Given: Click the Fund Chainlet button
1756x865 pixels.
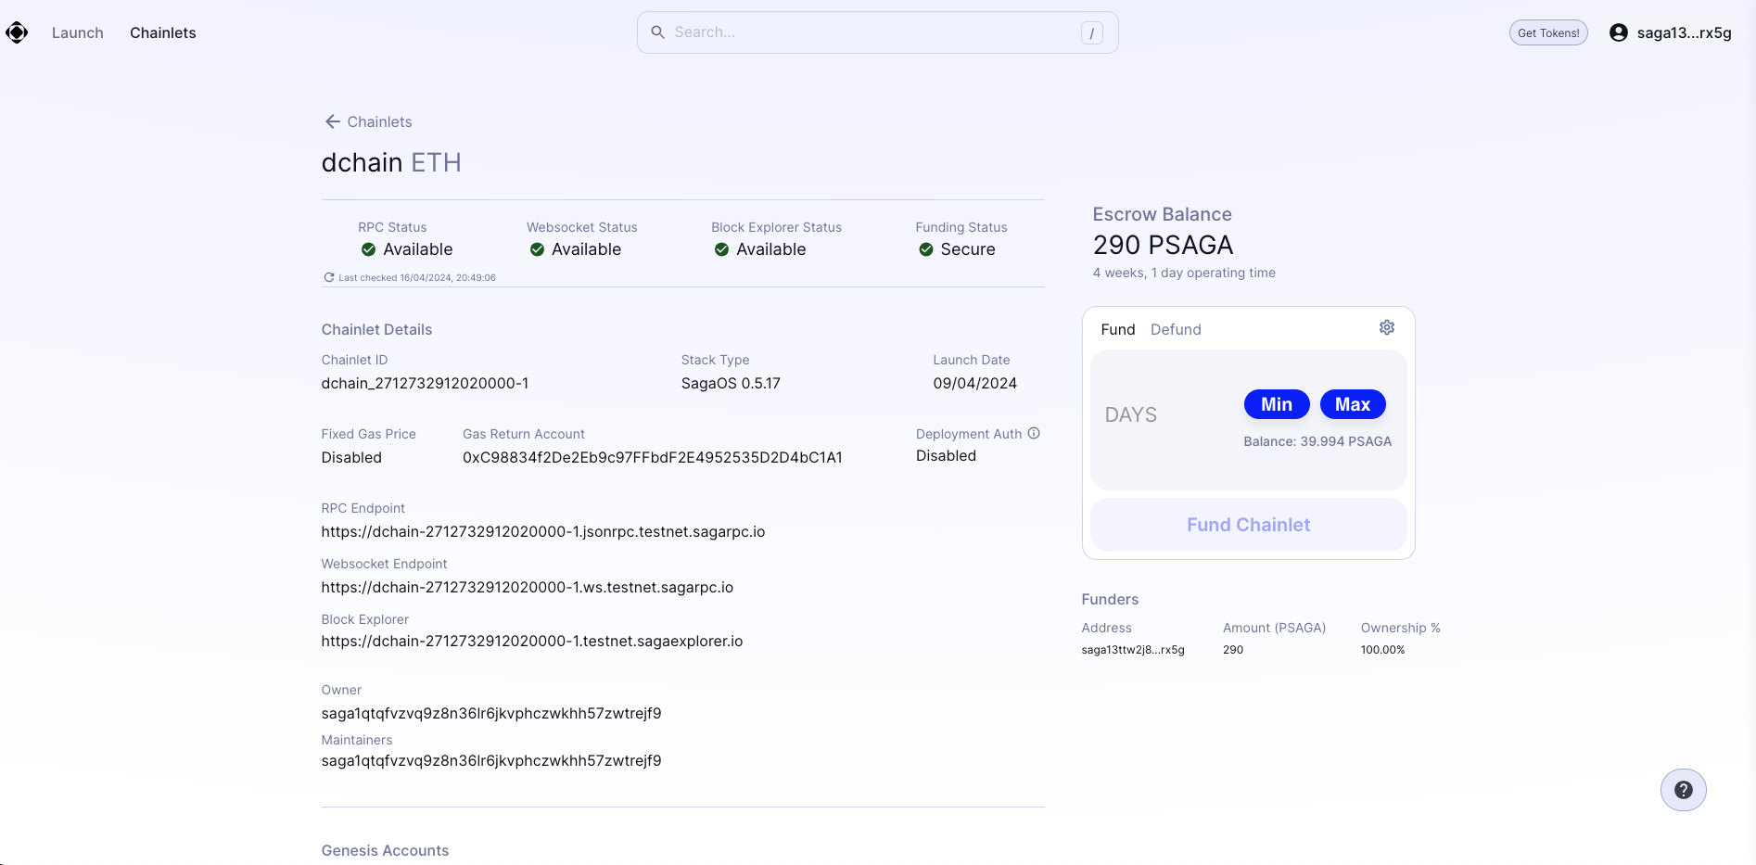Looking at the screenshot, I should (1248, 525).
